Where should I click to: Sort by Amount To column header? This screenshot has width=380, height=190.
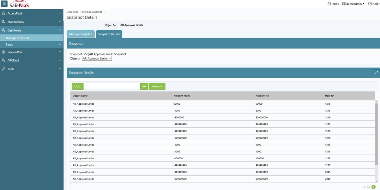tap(262, 96)
